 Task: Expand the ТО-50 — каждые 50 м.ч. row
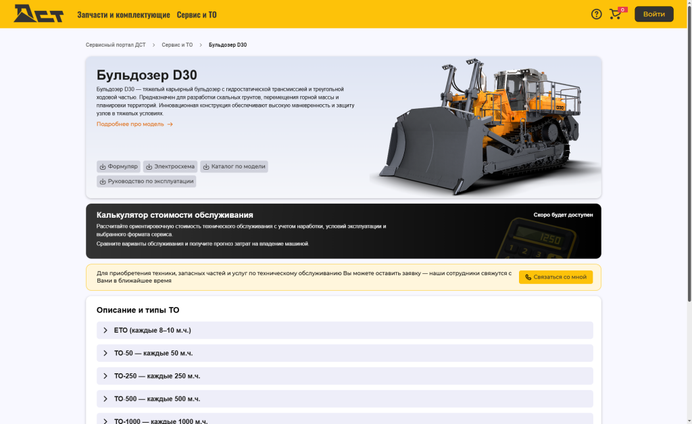click(345, 353)
